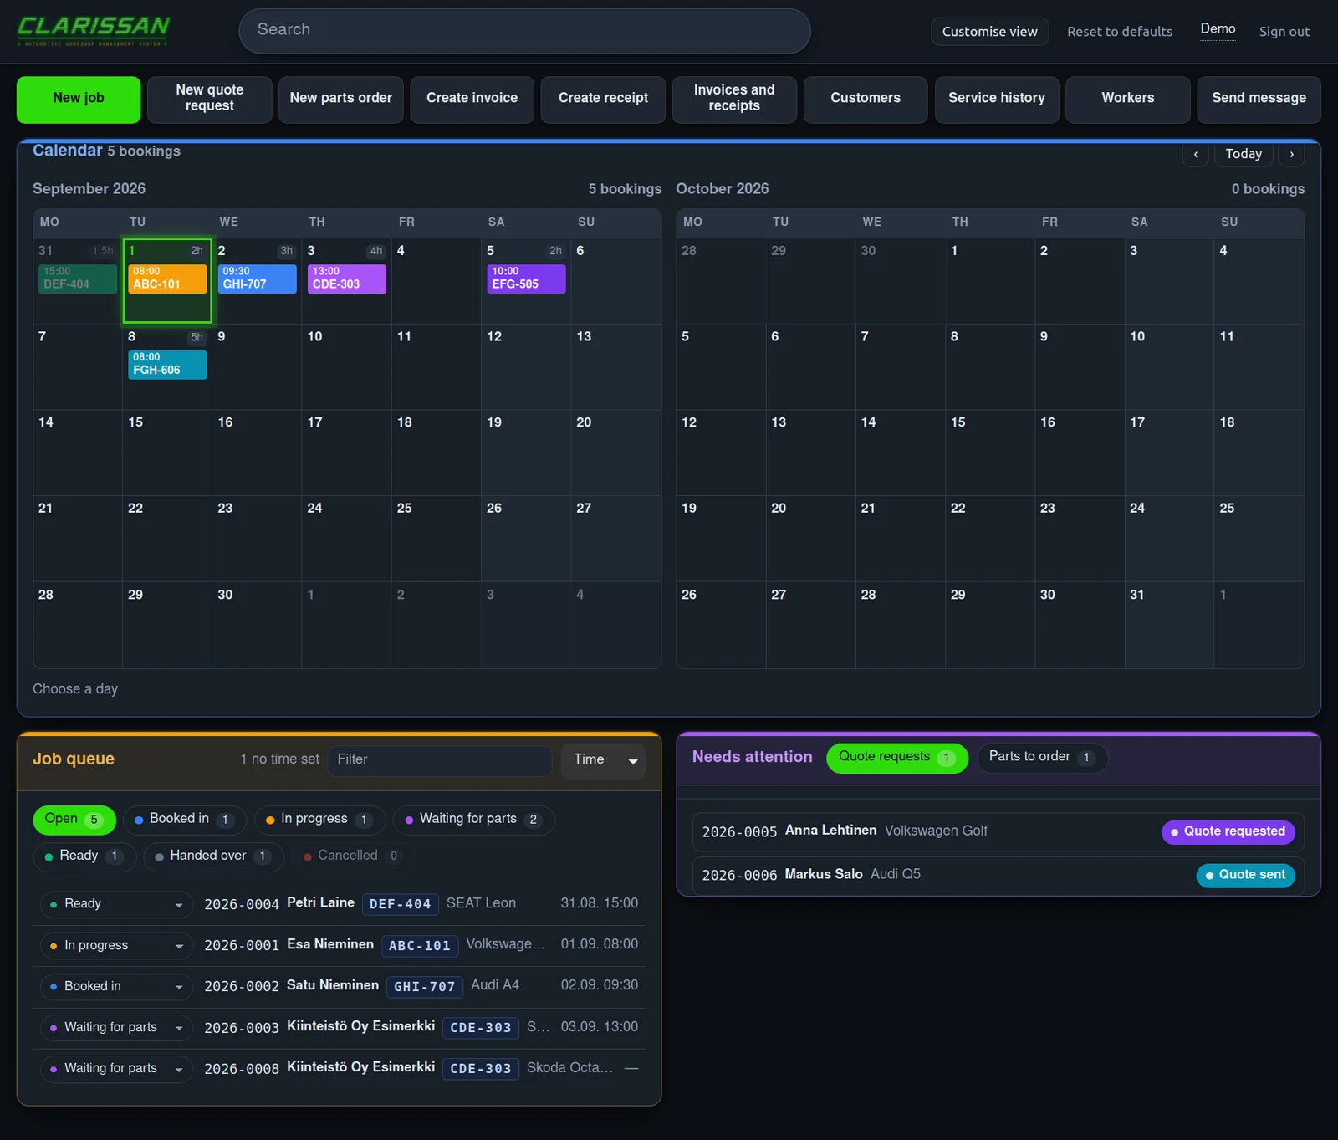Click the Job queue heading

tap(74, 759)
